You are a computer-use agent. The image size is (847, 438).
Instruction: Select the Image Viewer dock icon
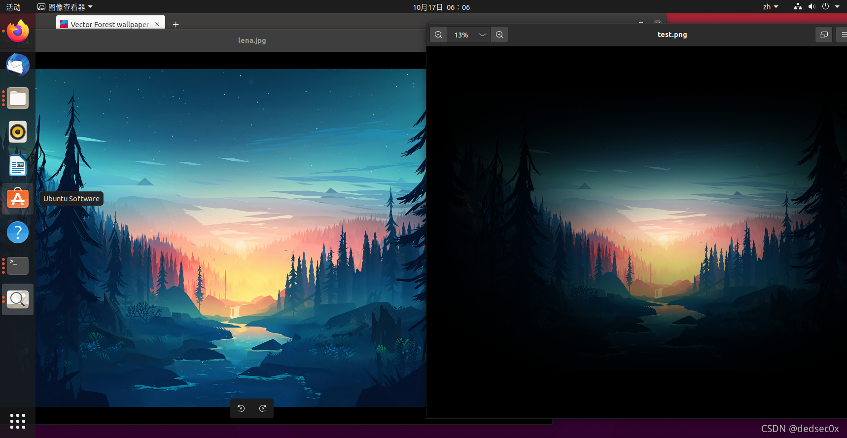[x=18, y=299]
